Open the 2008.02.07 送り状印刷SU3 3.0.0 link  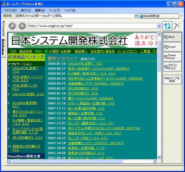[83, 89]
